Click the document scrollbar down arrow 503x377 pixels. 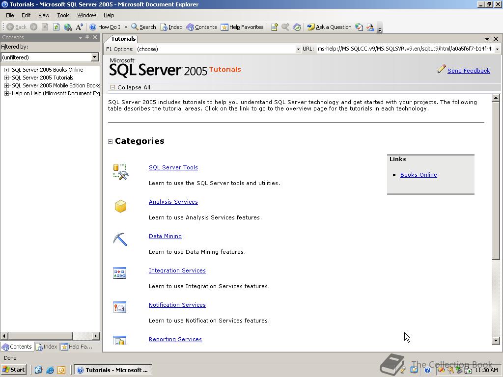tap(496, 341)
